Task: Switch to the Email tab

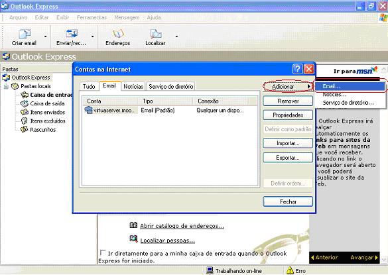Action: [x=109, y=85]
